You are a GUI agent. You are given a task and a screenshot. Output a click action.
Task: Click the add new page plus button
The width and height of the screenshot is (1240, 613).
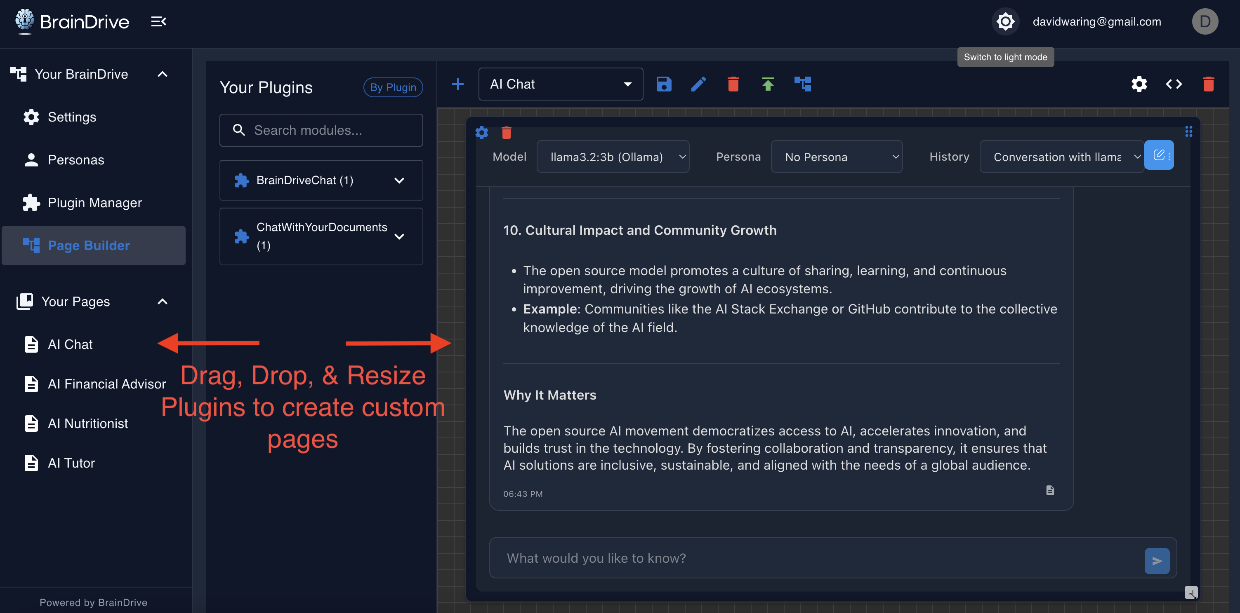458,84
